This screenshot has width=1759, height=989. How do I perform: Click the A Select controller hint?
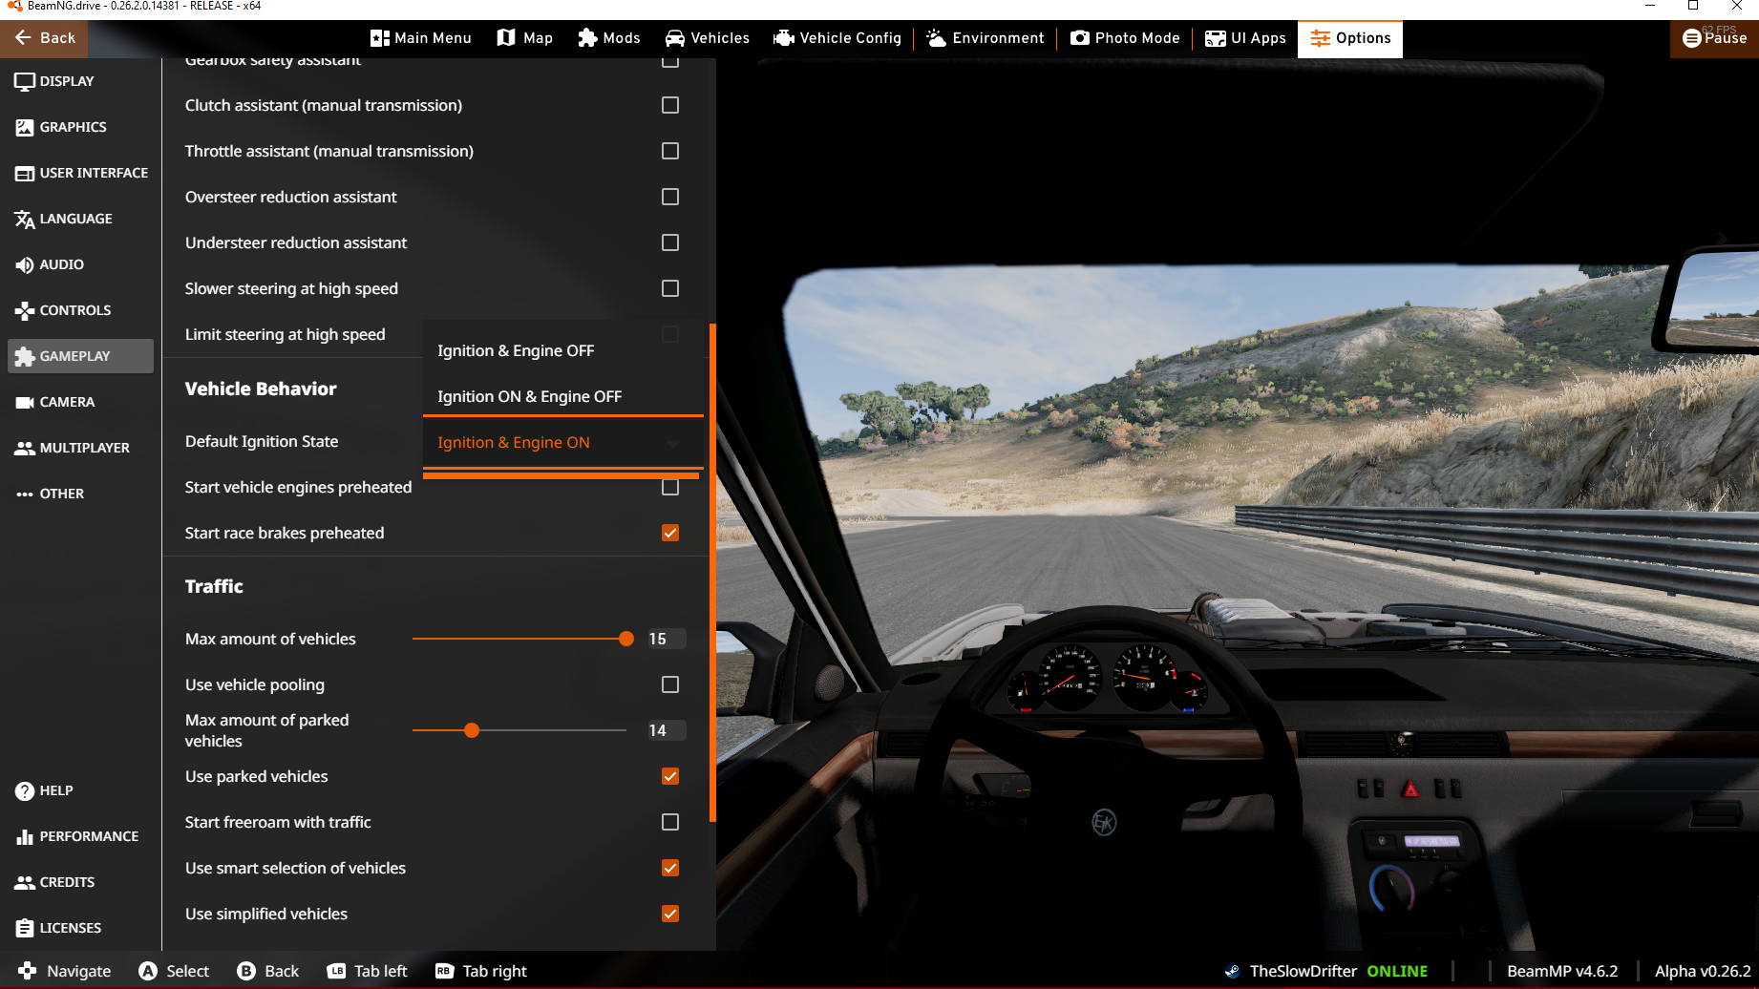(x=174, y=971)
